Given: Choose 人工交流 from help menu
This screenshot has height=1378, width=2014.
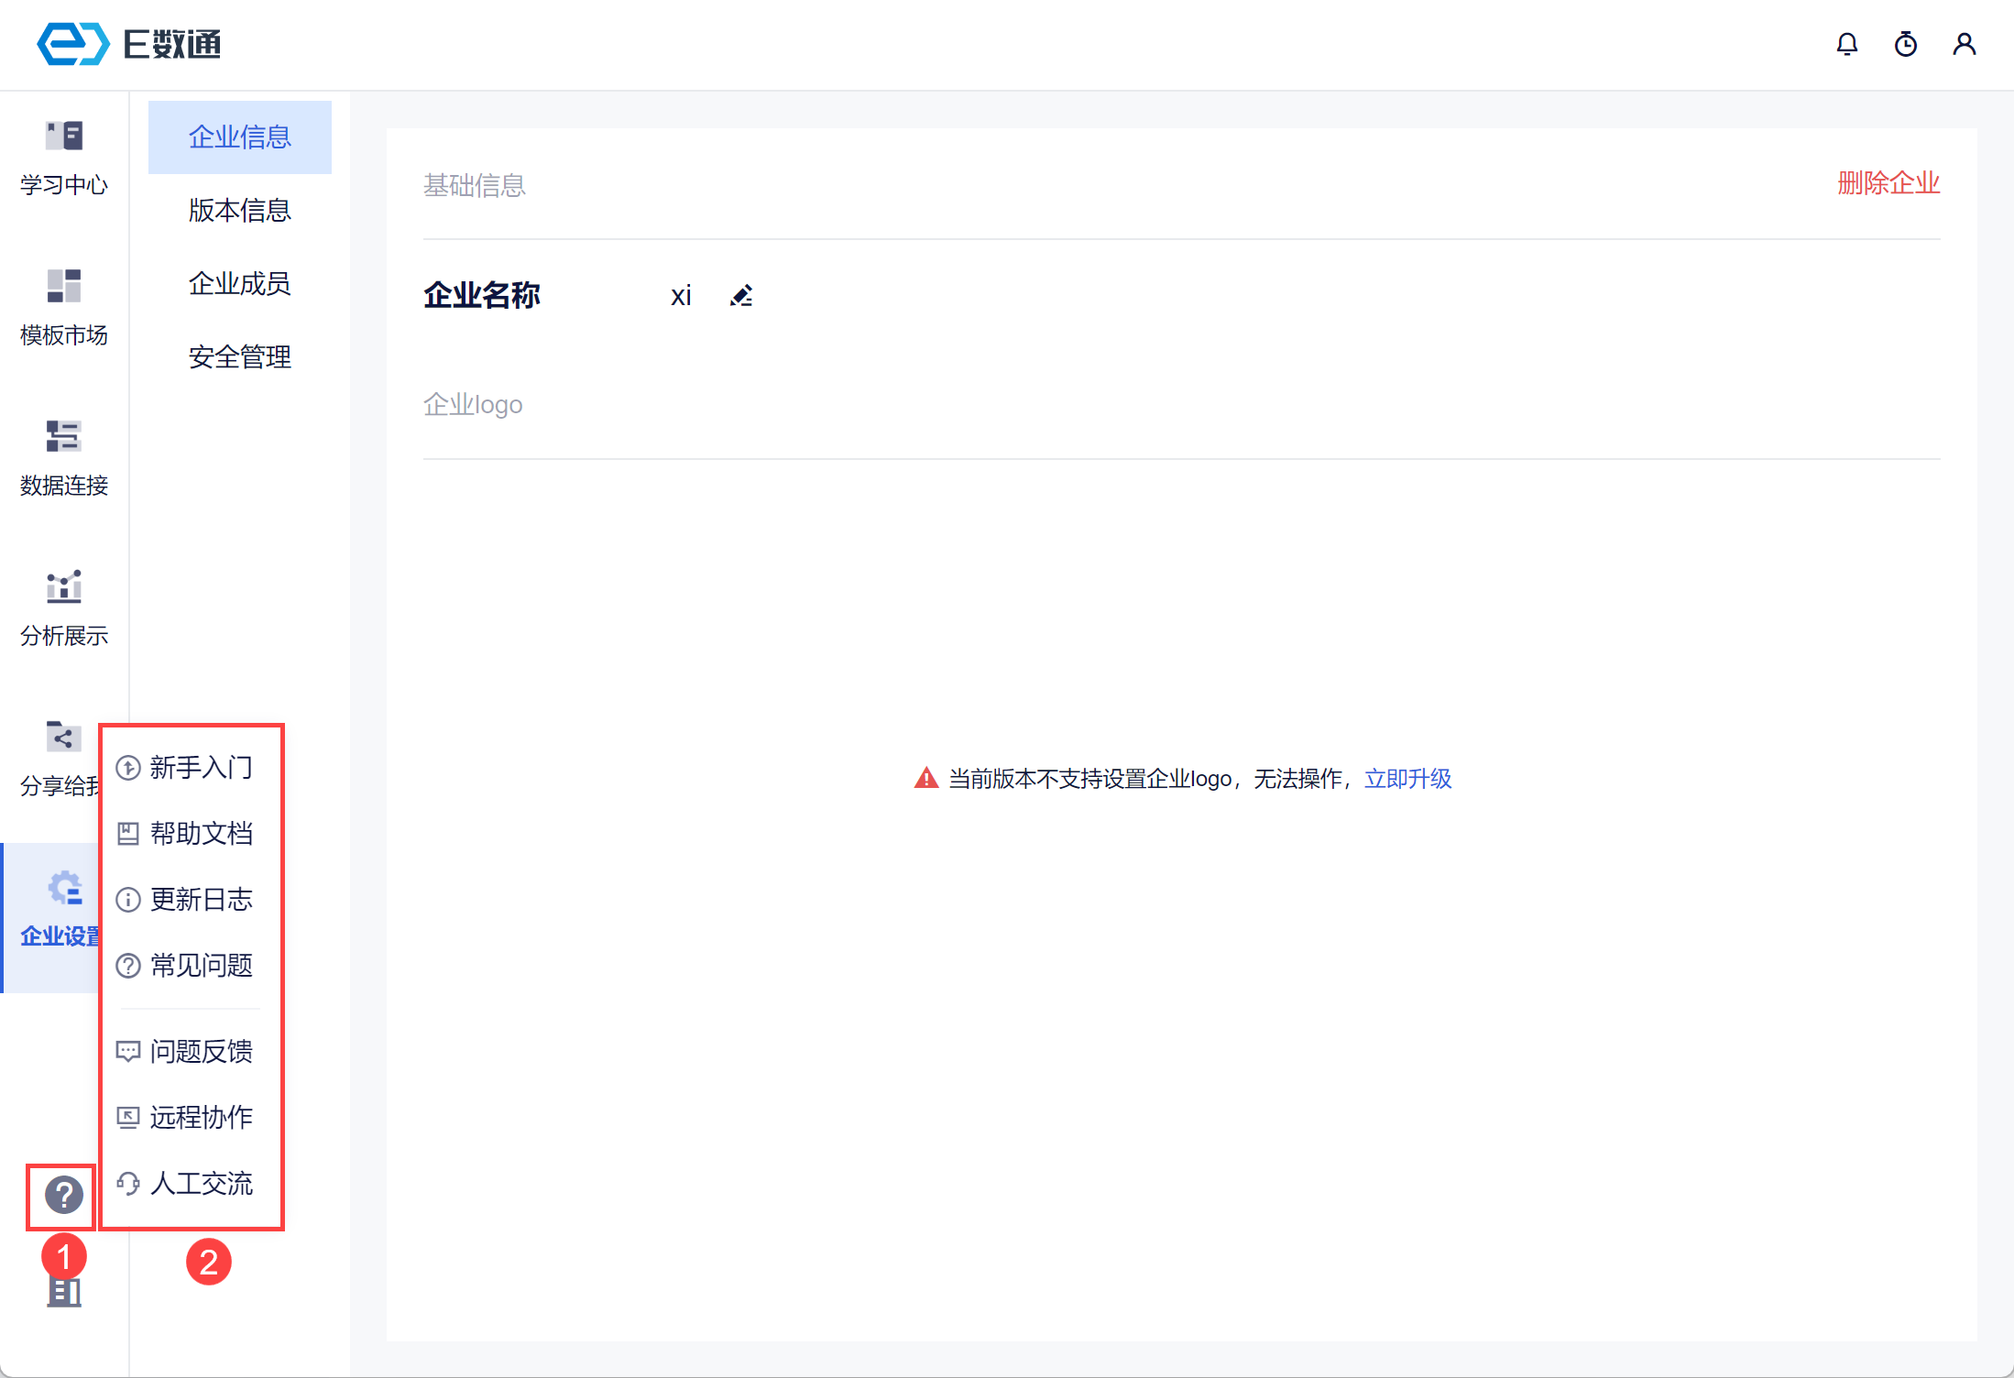Looking at the screenshot, I should click(x=200, y=1184).
